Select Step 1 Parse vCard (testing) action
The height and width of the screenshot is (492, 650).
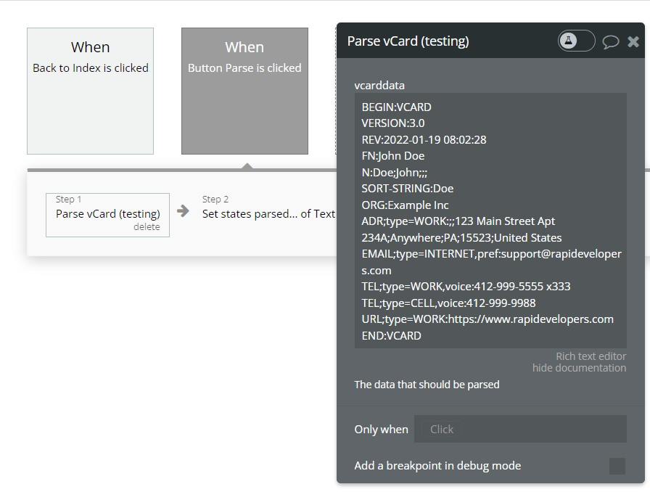(x=107, y=214)
